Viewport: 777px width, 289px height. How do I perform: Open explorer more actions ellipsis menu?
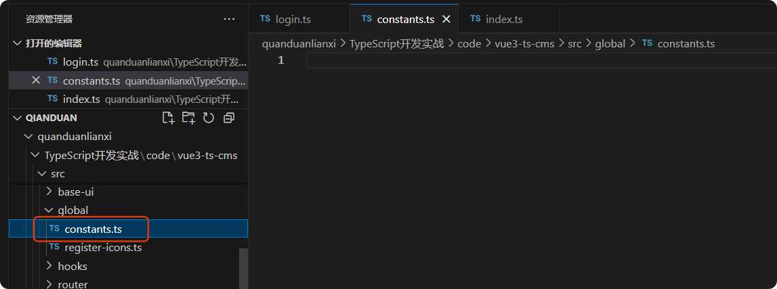pos(229,19)
